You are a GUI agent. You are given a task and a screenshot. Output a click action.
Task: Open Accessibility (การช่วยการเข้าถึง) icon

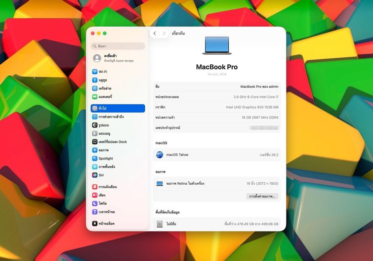(x=94, y=117)
